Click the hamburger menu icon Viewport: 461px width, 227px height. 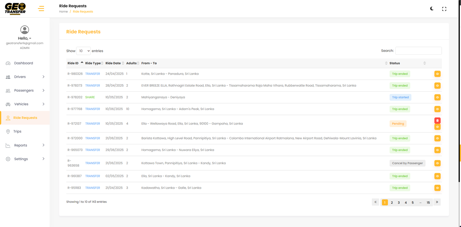click(41, 9)
